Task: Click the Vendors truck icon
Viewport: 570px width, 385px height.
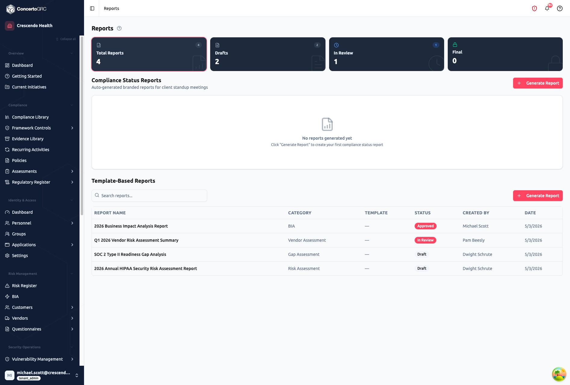Action: coord(7,318)
